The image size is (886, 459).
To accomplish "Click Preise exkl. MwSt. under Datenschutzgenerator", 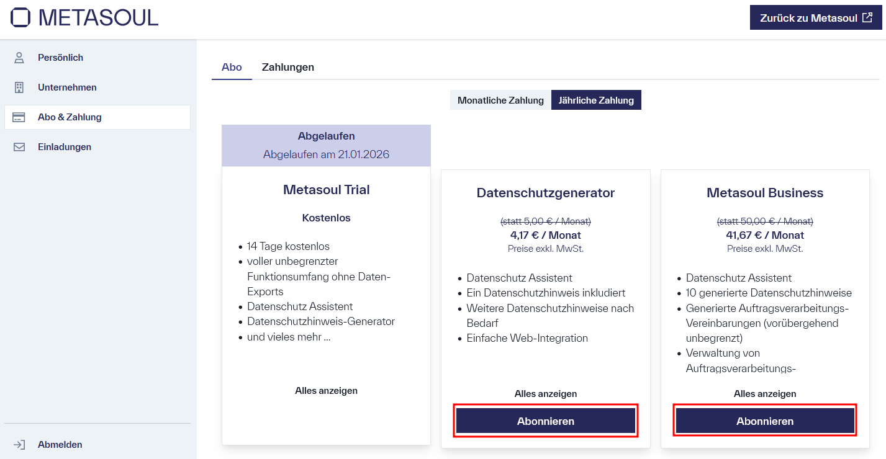I will 546,249.
